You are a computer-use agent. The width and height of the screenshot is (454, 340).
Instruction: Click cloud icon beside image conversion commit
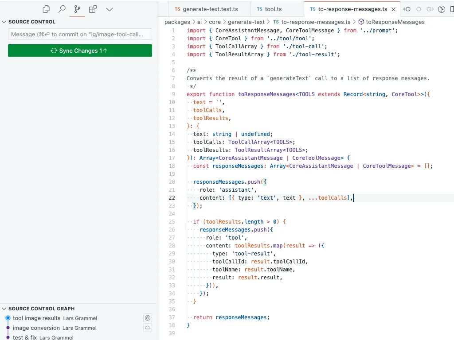(x=148, y=328)
